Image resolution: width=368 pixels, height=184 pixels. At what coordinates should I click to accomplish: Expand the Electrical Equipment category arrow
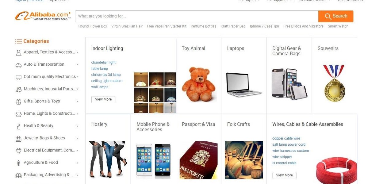pos(77,151)
